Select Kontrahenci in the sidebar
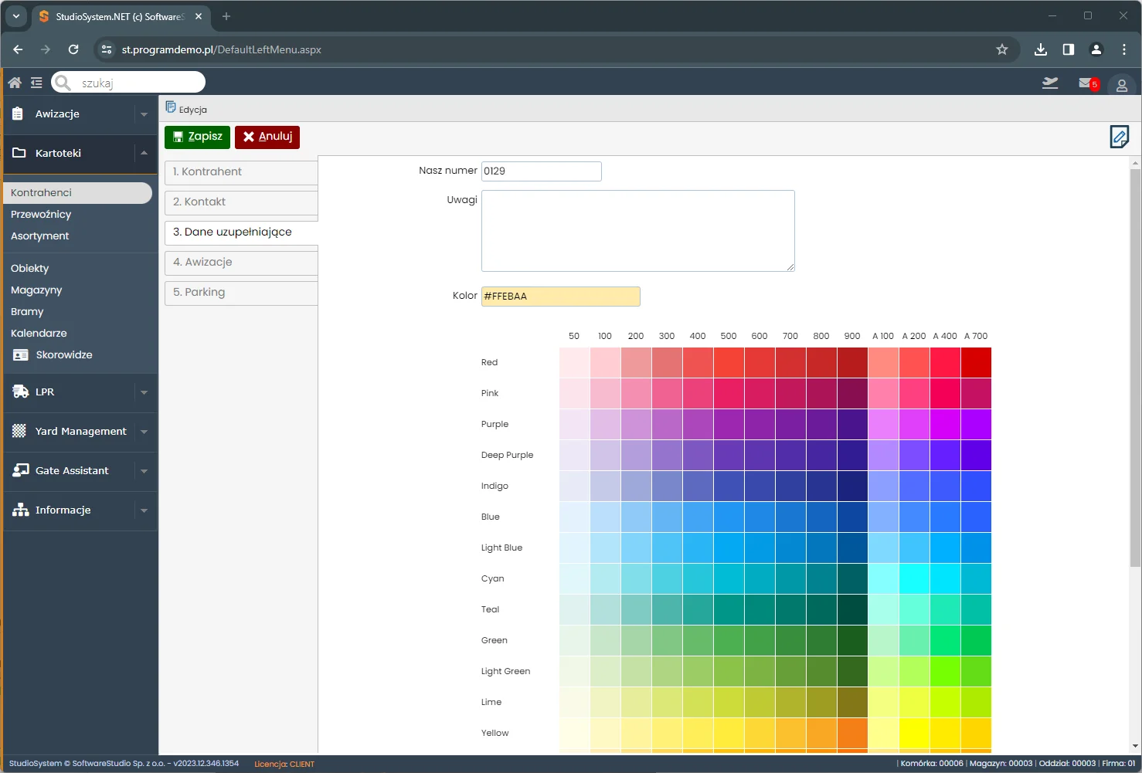 pos(77,193)
